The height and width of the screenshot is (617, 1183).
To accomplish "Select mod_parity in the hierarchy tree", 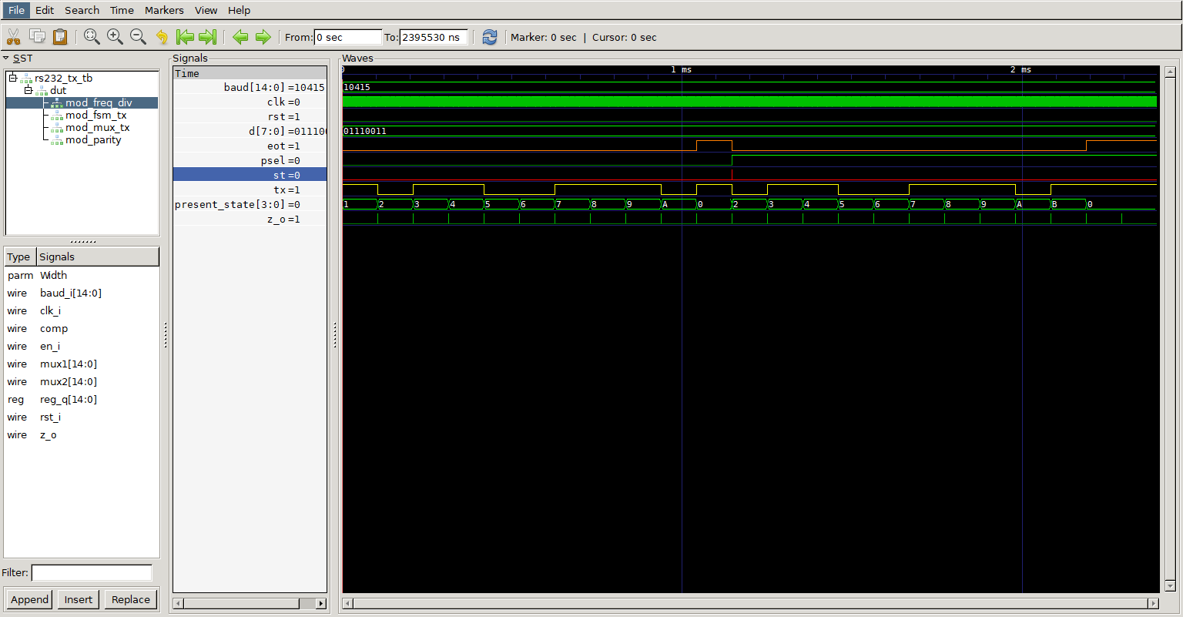I will [x=93, y=139].
